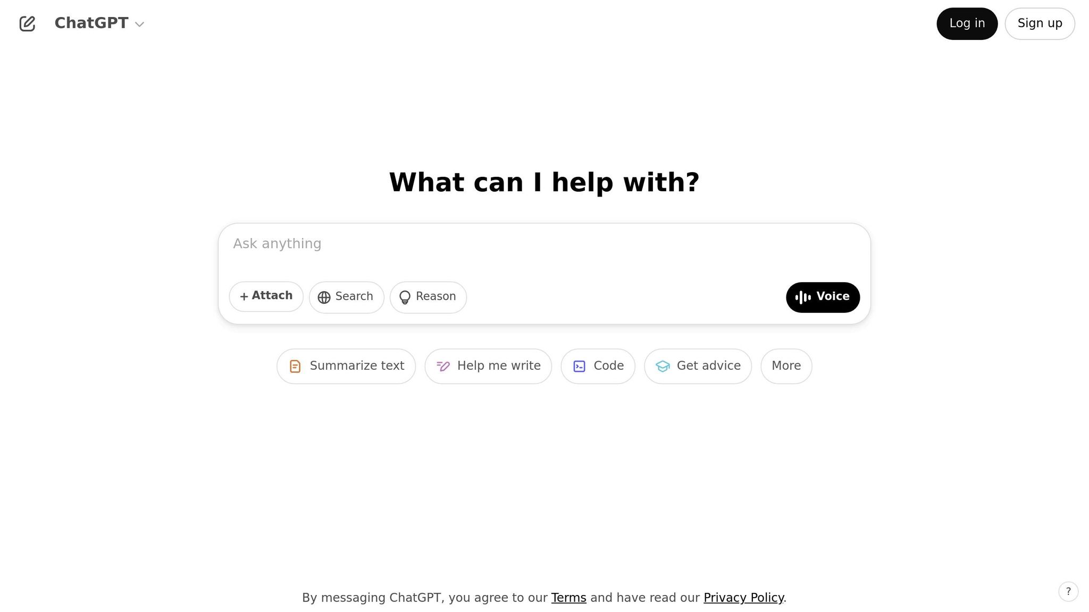Open the ChatGPT model dropdown
The width and height of the screenshot is (1089, 612).
click(x=99, y=23)
